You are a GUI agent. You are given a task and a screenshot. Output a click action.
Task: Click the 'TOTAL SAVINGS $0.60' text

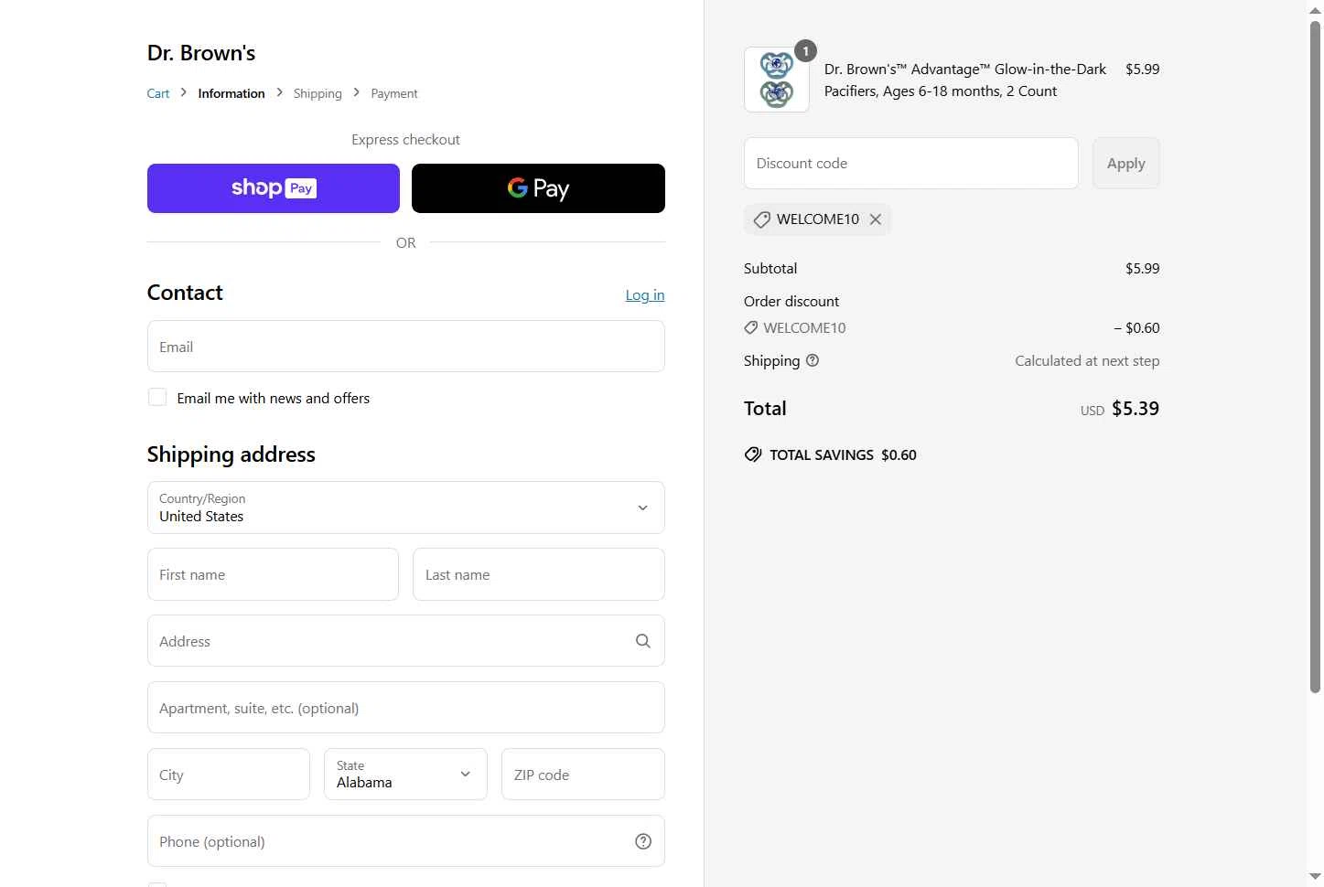pyautogui.click(x=843, y=455)
